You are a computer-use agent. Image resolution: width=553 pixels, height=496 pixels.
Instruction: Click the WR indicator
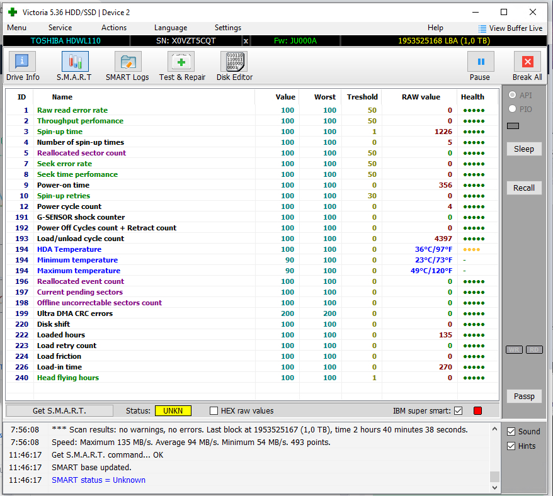tap(514, 350)
